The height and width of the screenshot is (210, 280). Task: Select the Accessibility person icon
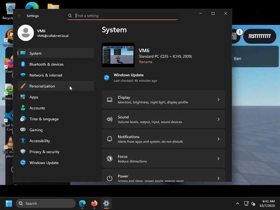pos(23,141)
